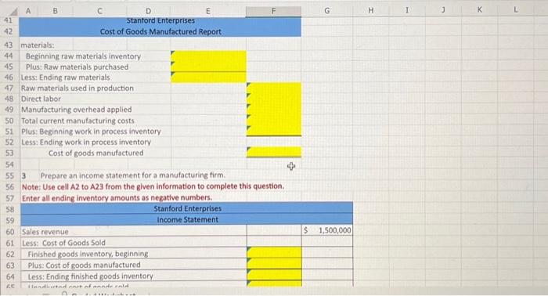Click 'Total current manufacturing costs' label
This screenshot has width=548, height=296.
tap(78, 121)
